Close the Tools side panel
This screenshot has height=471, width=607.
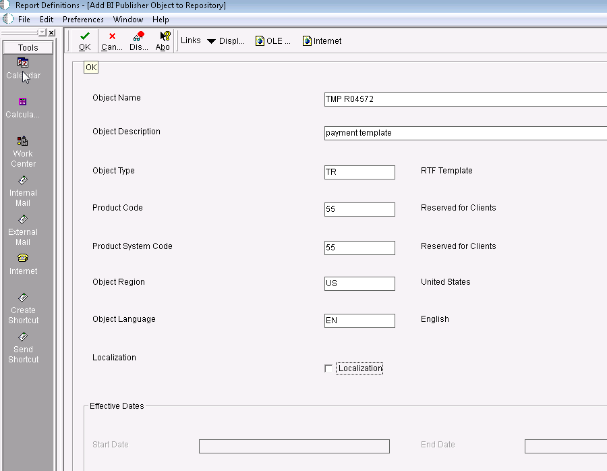tap(51, 33)
